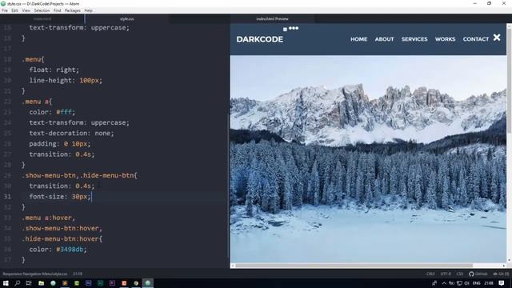Open Windows taskbar search

[18, 283]
